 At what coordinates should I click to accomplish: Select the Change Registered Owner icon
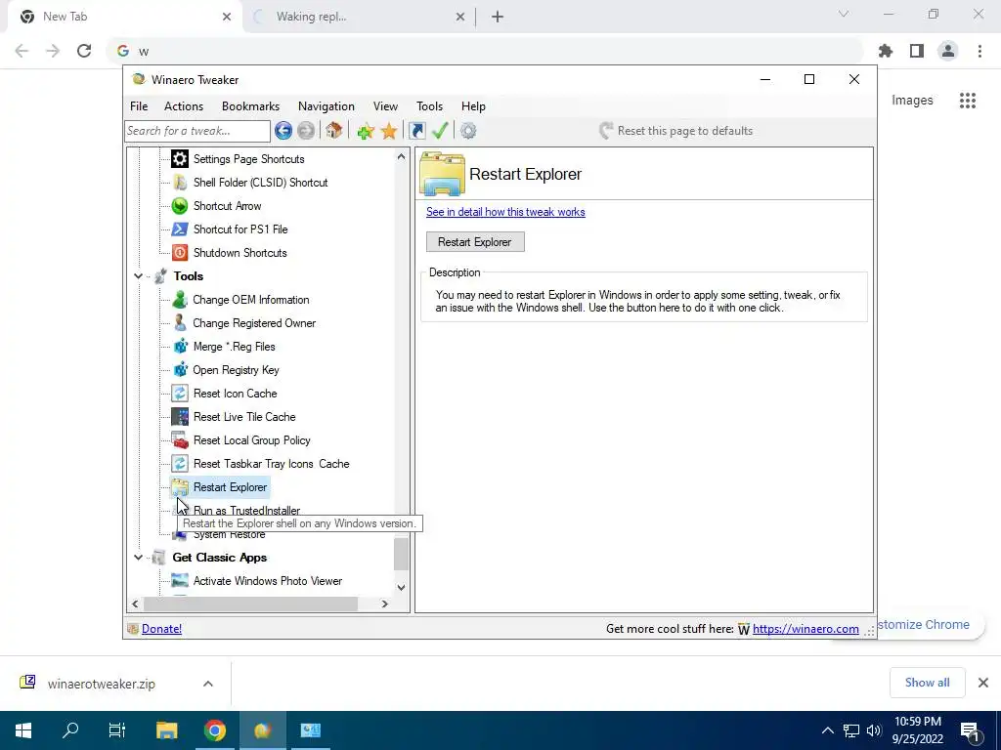[x=180, y=323]
